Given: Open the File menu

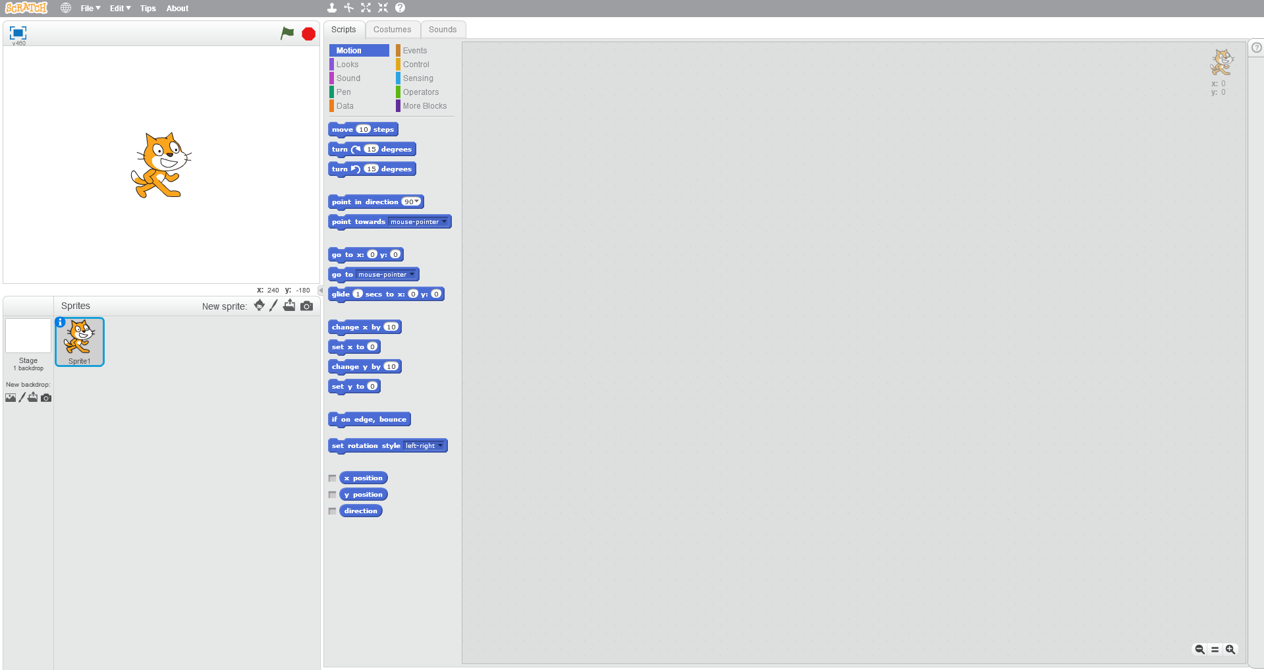Looking at the screenshot, I should tap(90, 9).
